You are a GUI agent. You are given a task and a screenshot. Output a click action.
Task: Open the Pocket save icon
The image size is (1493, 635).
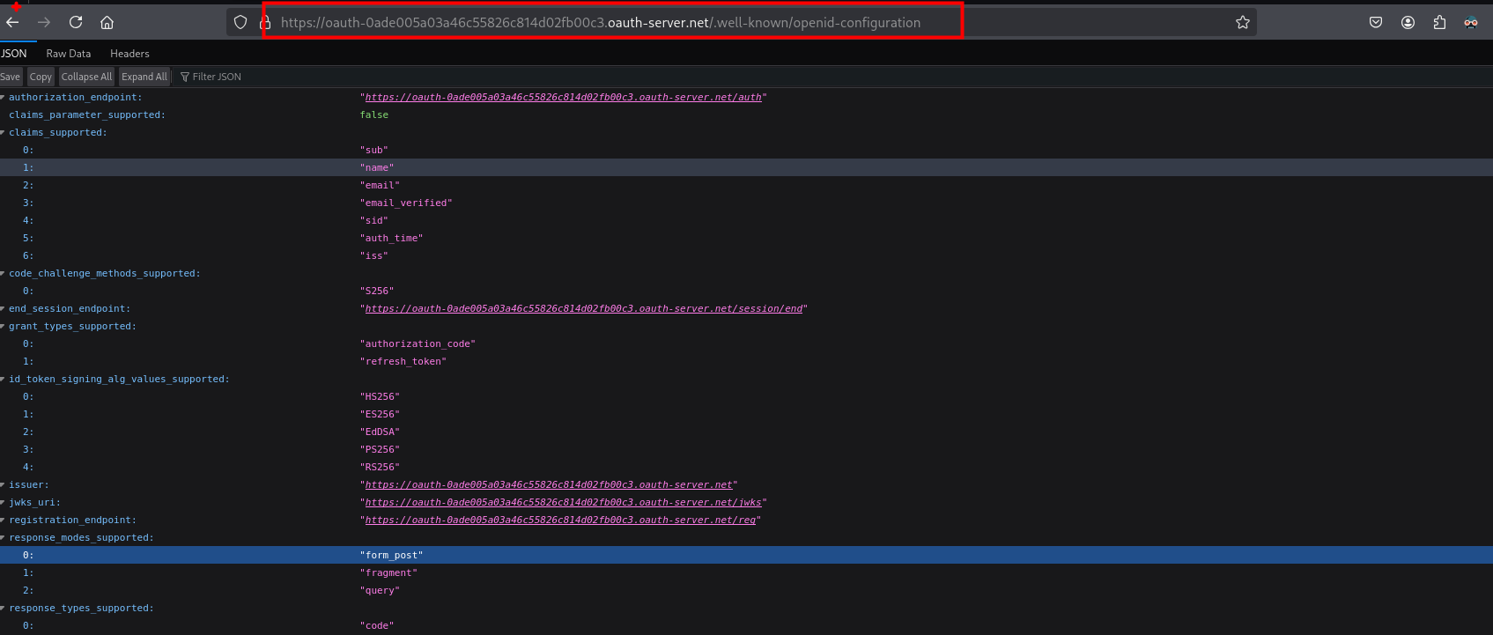pyautogui.click(x=1376, y=22)
